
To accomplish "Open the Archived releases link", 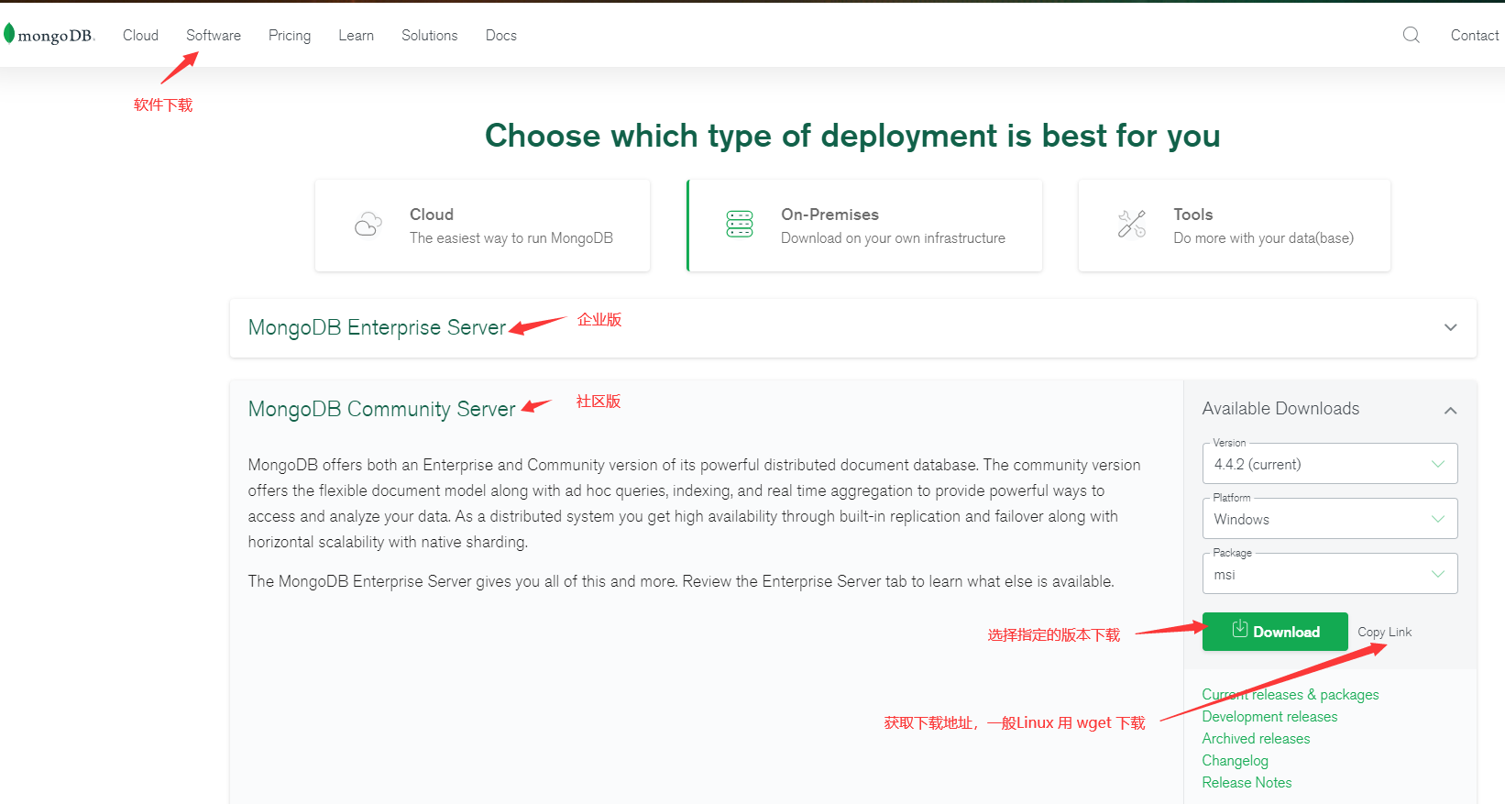I will tap(1256, 739).
